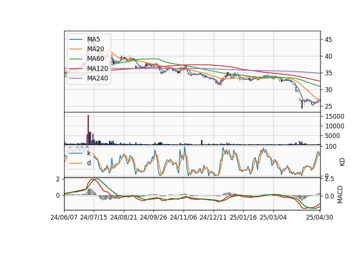Click the KD axis 100 tick
The width and height of the screenshot is (356, 256).
click(330, 147)
